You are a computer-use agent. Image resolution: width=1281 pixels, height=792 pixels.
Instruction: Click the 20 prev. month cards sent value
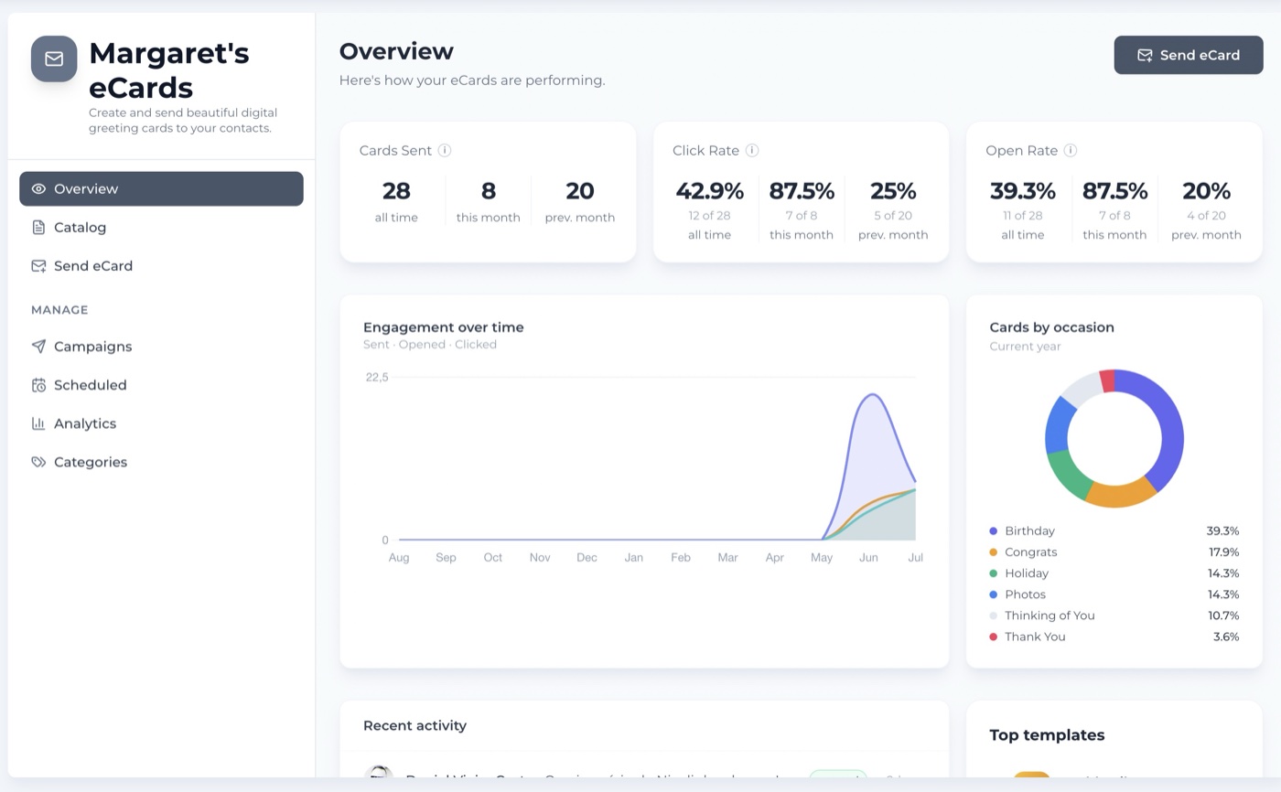[x=580, y=191]
